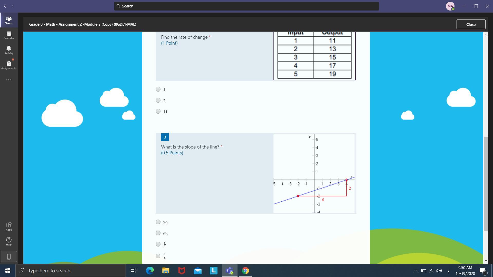Click the scroll down arrow of assignment
Image resolution: width=493 pixels, height=277 pixels.
(486, 261)
